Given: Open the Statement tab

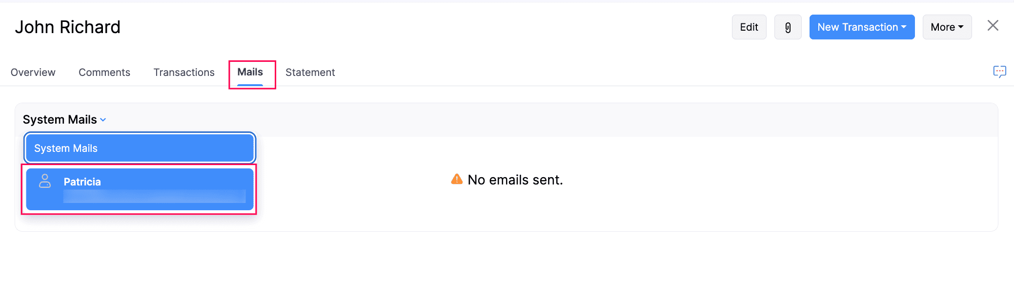Looking at the screenshot, I should coord(310,72).
